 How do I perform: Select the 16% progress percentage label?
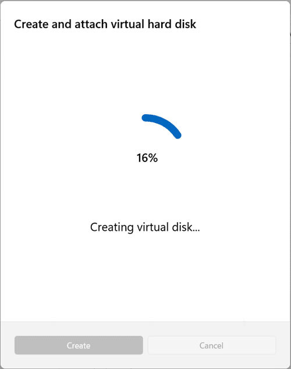coord(147,157)
